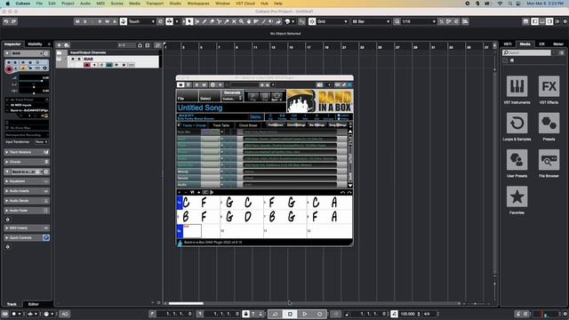Screen dimensions: 569x320
Task: Expand the Audio Sends inspector section
Action: point(27,201)
